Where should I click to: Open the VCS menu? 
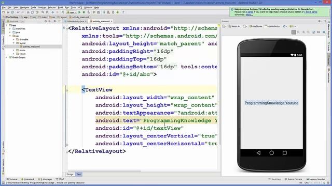tap(80, 8)
